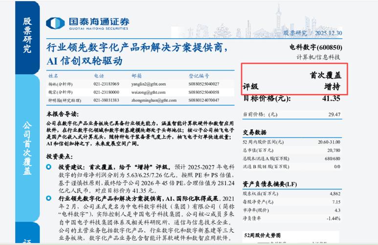Click the subtitle AI 信创双轮驱动

click(x=85, y=61)
